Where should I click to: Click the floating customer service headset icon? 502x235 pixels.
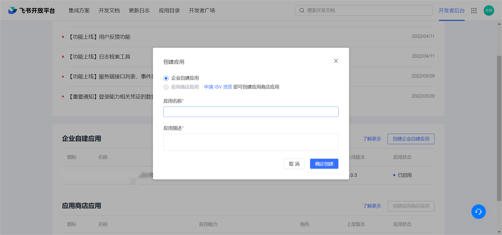click(x=478, y=212)
